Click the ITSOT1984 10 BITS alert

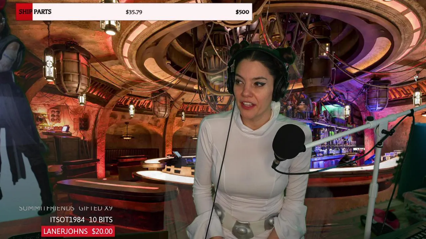pos(81,220)
